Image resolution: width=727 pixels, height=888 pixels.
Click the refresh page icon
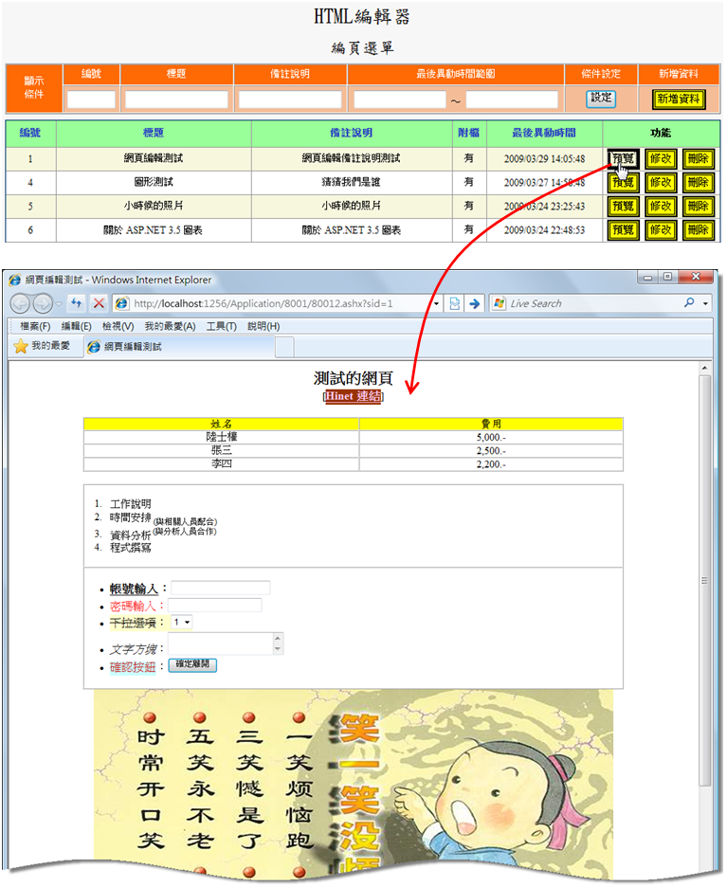pyautogui.click(x=77, y=303)
